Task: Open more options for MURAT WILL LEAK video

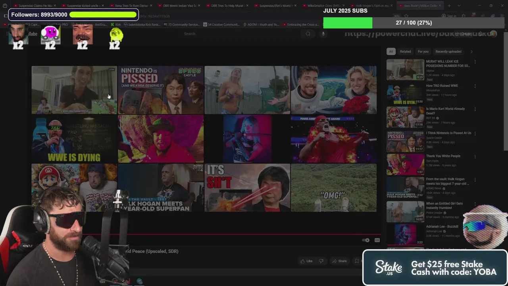Action: 475,62
